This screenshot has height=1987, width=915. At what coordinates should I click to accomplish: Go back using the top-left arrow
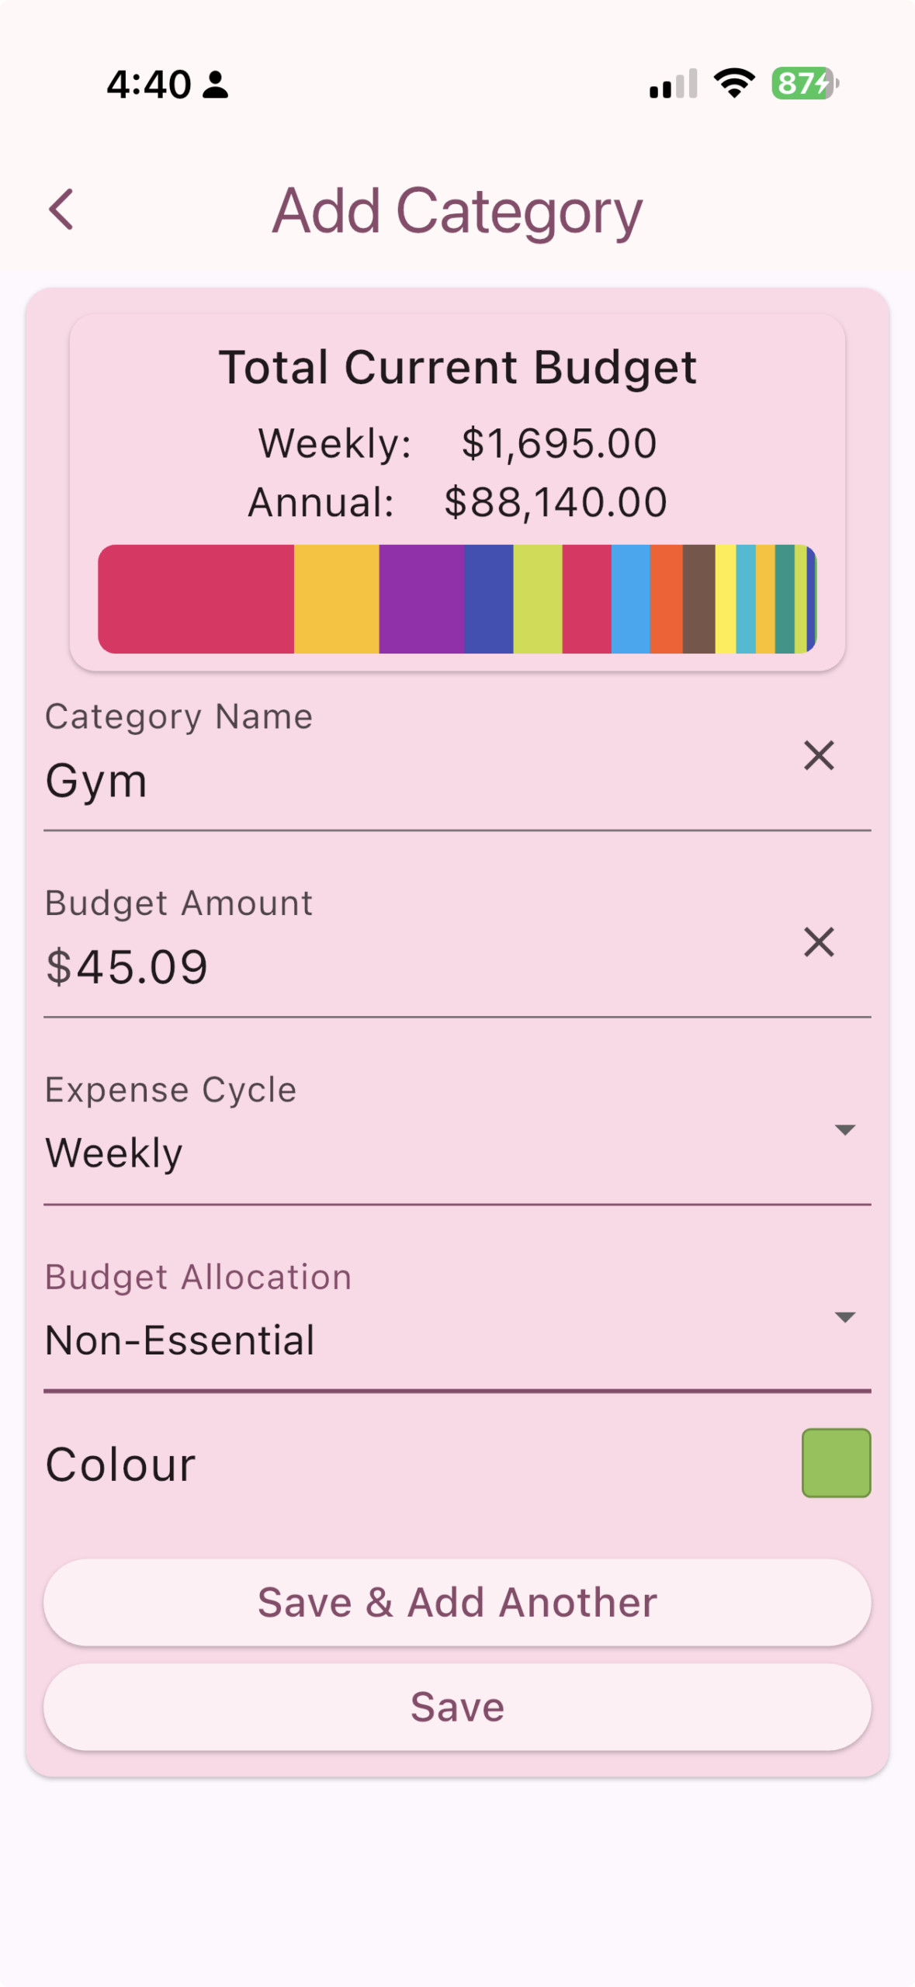click(61, 210)
